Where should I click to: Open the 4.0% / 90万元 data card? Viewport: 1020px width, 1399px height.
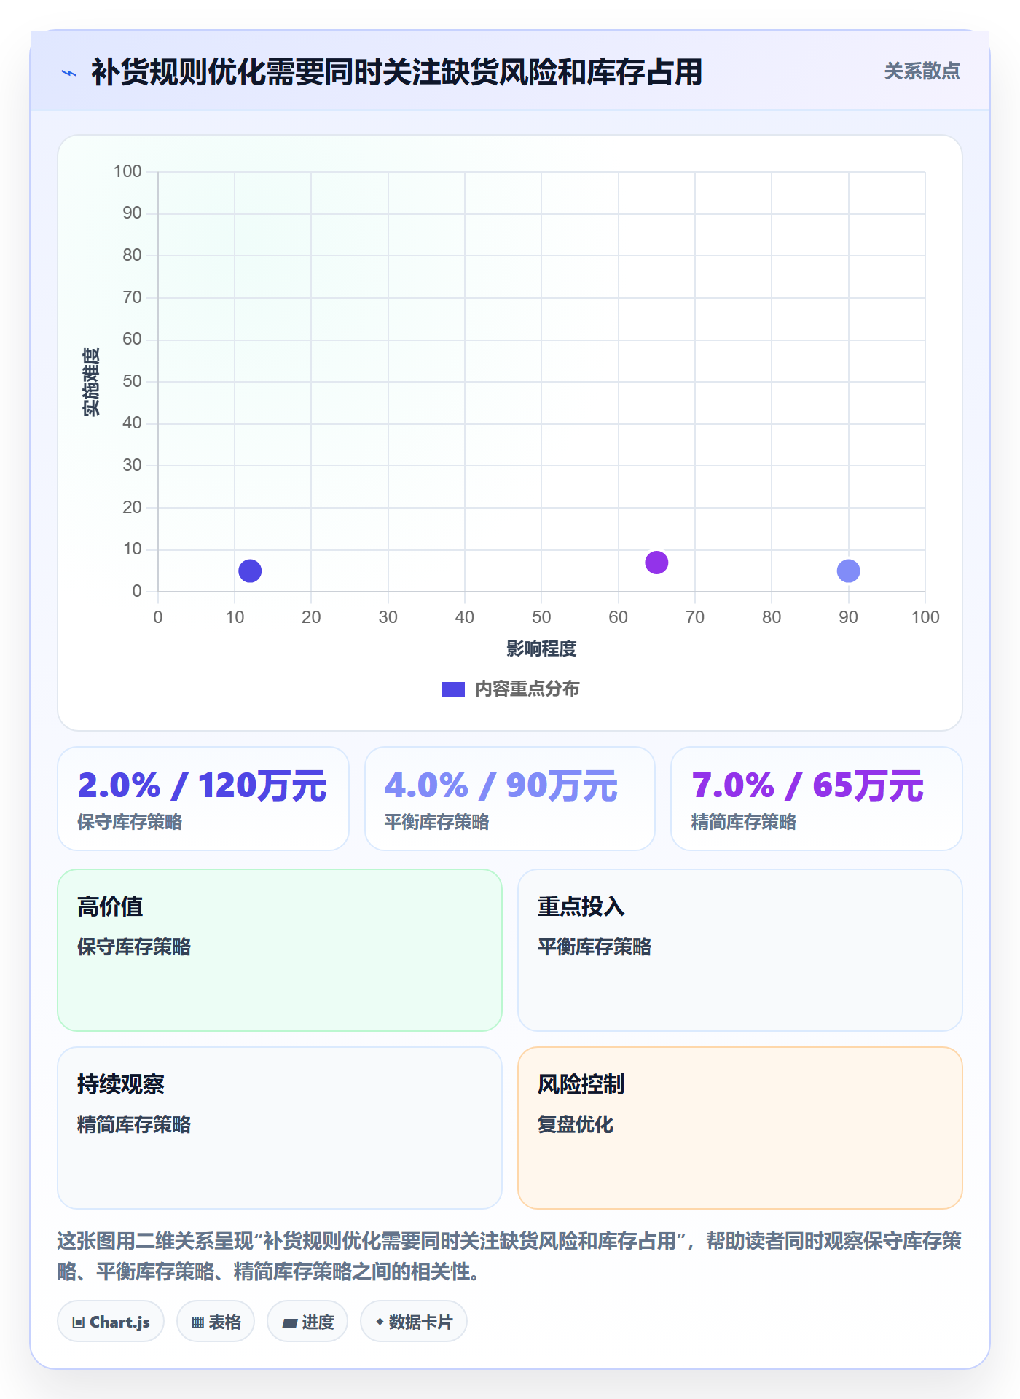[510, 799]
